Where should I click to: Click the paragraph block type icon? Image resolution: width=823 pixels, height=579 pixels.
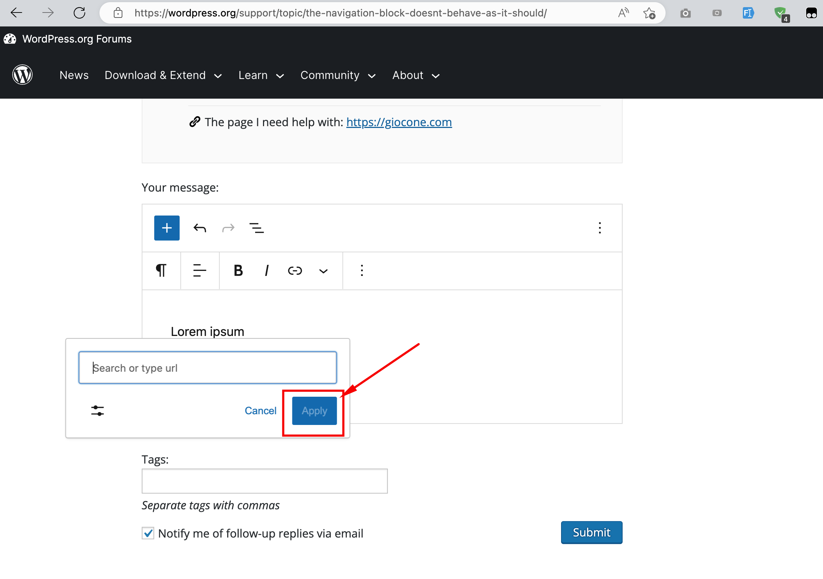162,271
